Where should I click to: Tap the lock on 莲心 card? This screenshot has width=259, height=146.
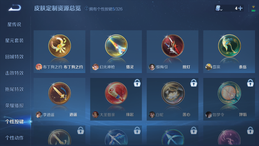click(x=194, y=83)
